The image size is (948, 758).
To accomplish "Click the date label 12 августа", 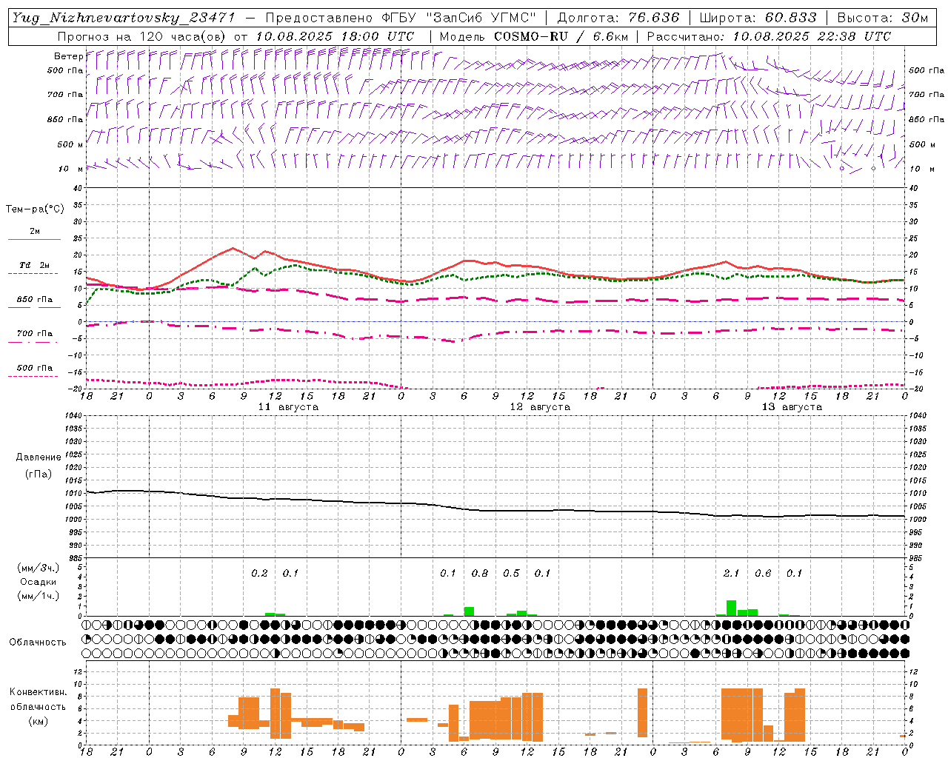I will [x=540, y=407].
